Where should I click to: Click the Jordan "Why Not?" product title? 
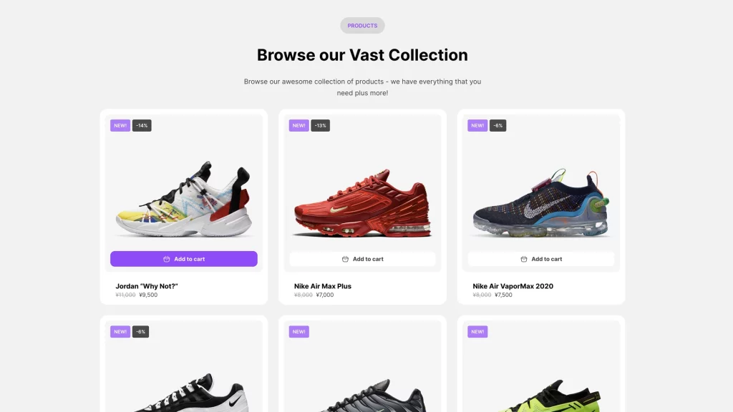147,286
